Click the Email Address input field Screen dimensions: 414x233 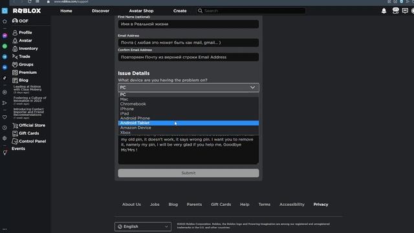[x=188, y=43]
